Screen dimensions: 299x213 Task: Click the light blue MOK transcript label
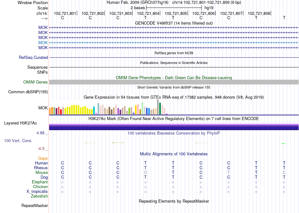click(43, 43)
